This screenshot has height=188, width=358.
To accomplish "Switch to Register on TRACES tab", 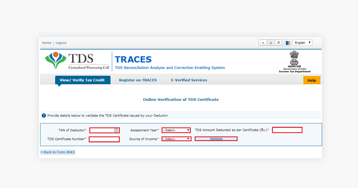I will click(138, 80).
